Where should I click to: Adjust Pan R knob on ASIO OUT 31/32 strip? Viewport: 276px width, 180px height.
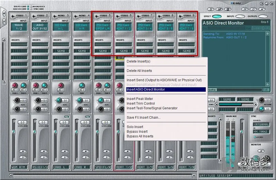tap(44, 85)
